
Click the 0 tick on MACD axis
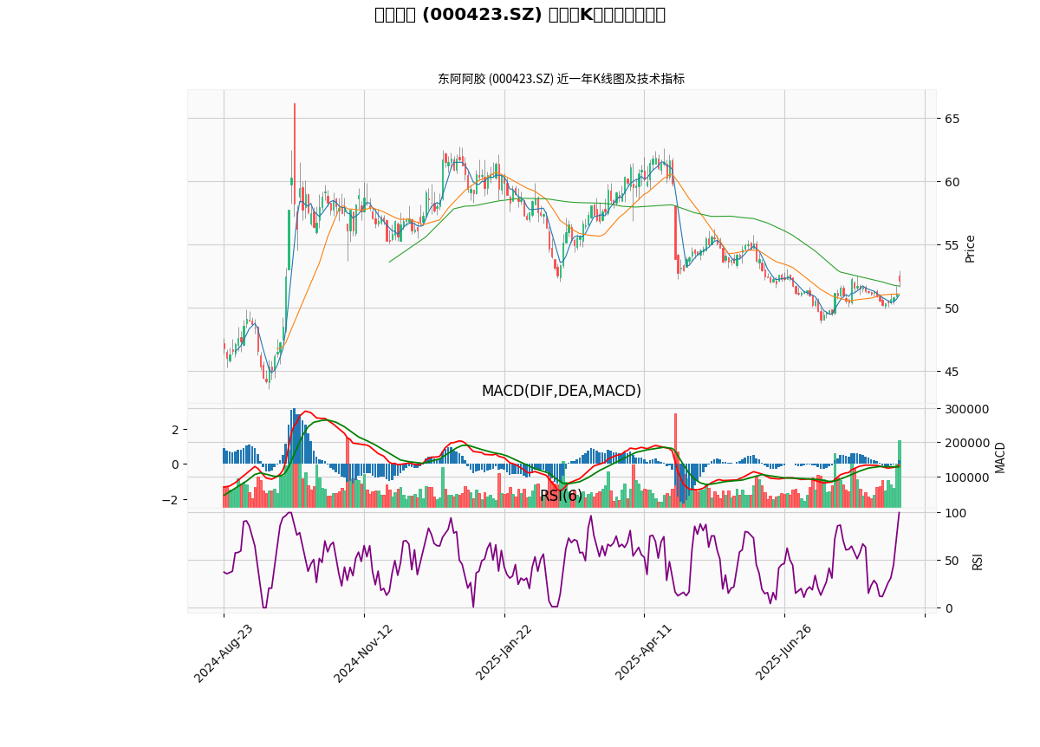tap(174, 464)
